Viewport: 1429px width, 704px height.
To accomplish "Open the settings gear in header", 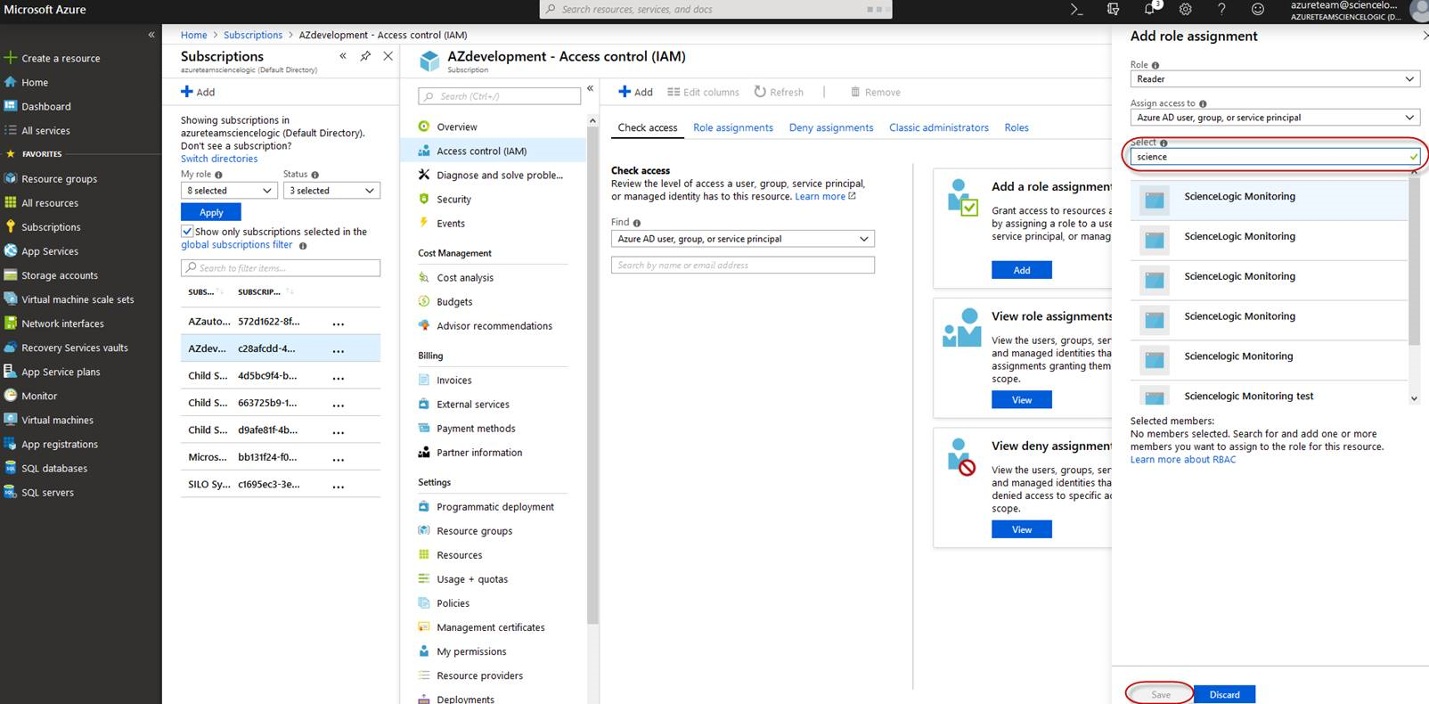I will click(x=1185, y=9).
